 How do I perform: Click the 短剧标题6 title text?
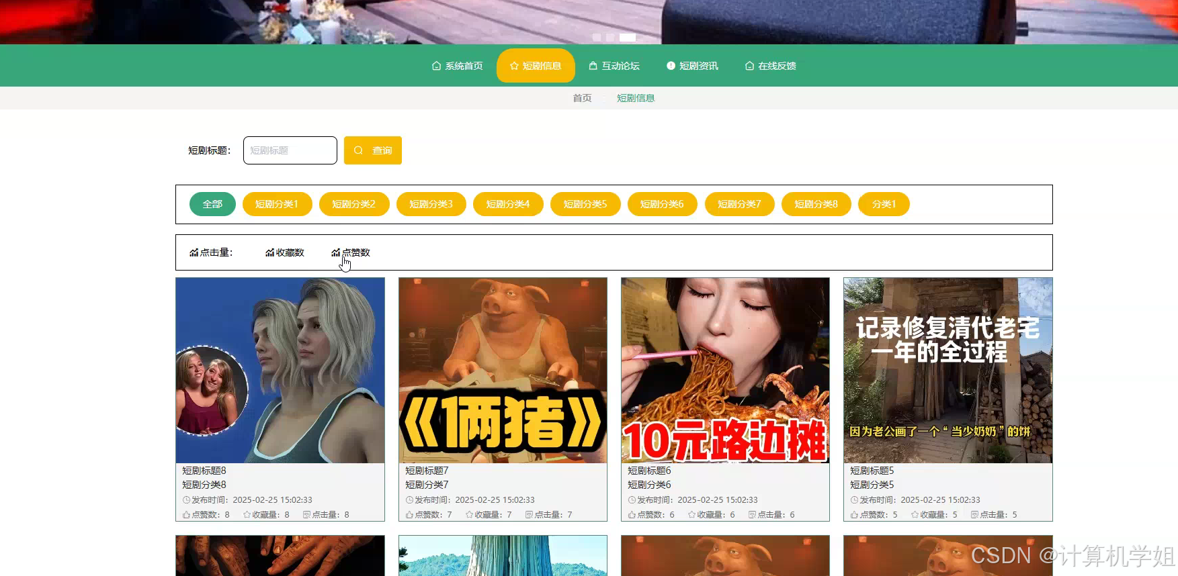649,471
